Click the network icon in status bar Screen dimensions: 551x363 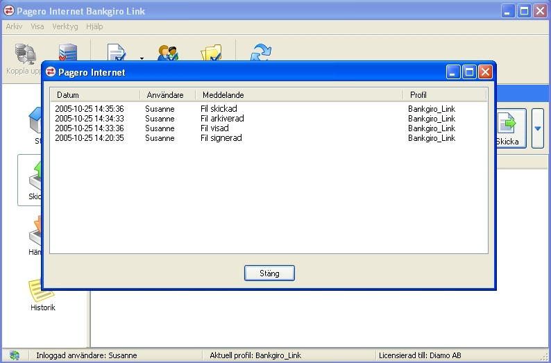coord(15,355)
